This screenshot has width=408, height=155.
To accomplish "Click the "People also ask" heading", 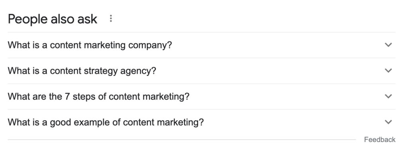I will click(x=52, y=19).
